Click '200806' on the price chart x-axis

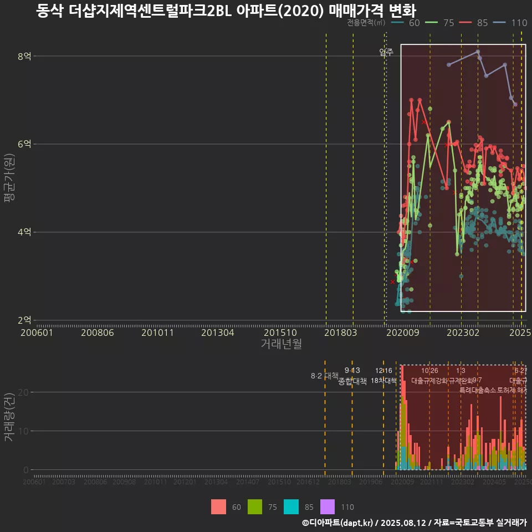tap(98, 332)
